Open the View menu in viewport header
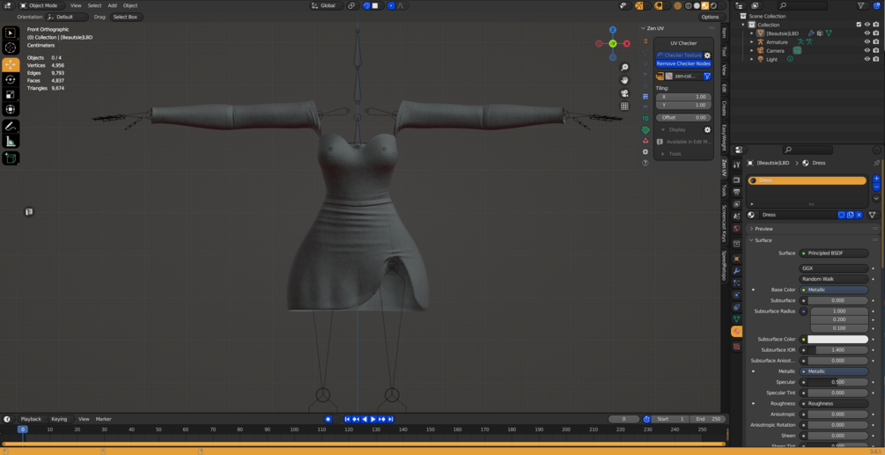The width and height of the screenshot is (885, 455). (76, 5)
